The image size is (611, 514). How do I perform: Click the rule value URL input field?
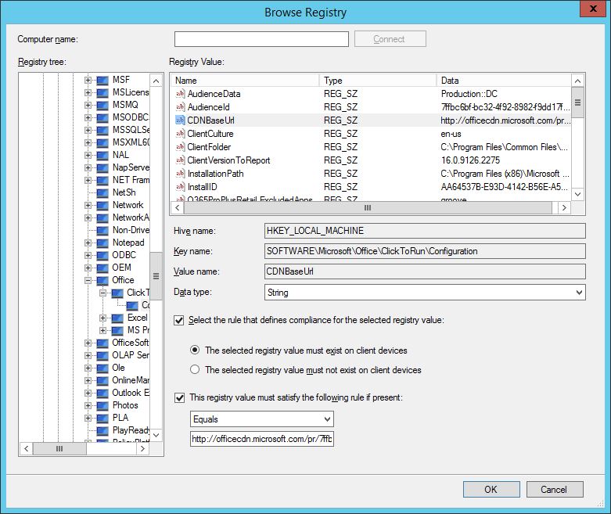[x=262, y=439]
